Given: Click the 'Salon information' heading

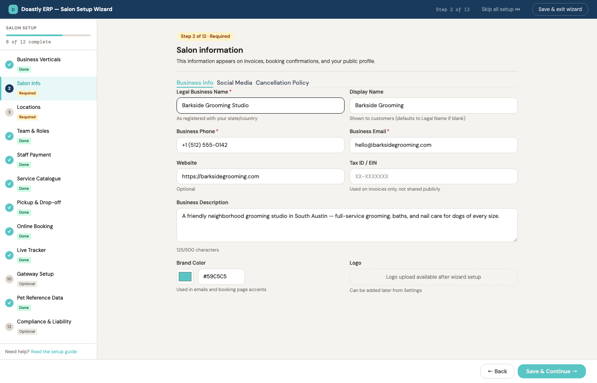Looking at the screenshot, I should [210, 50].
